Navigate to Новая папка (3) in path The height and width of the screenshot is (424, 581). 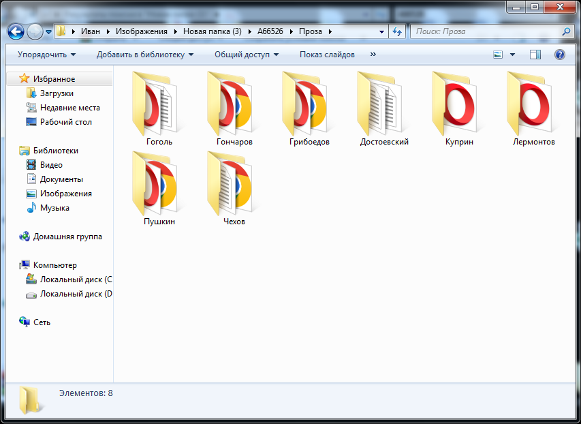213,31
